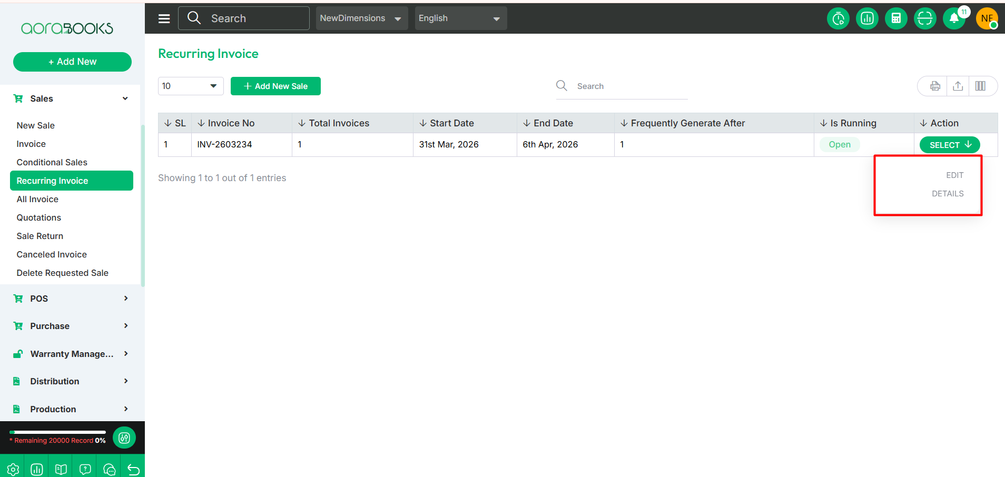Click the magnifier icon in table search
Screen dimensions: 1005x477
(x=562, y=85)
